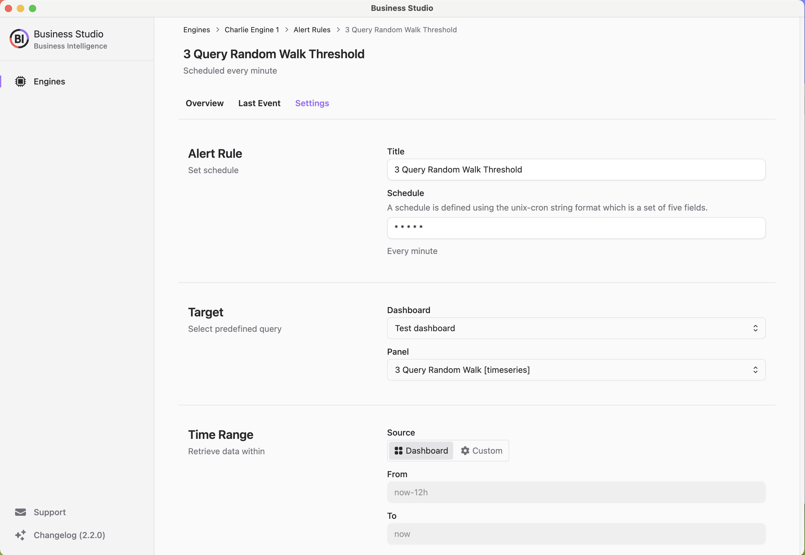Click the Engines breadcrumb link
The image size is (805, 555).
196,29
